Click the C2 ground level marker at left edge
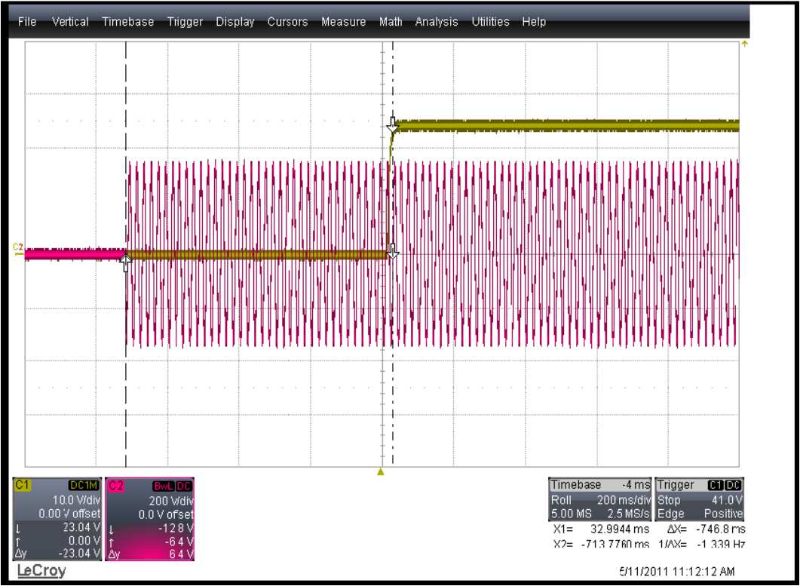 click(18, 247)
